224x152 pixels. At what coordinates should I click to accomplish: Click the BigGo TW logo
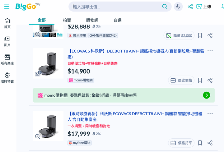pyautogui.click(x=28, y=7)
